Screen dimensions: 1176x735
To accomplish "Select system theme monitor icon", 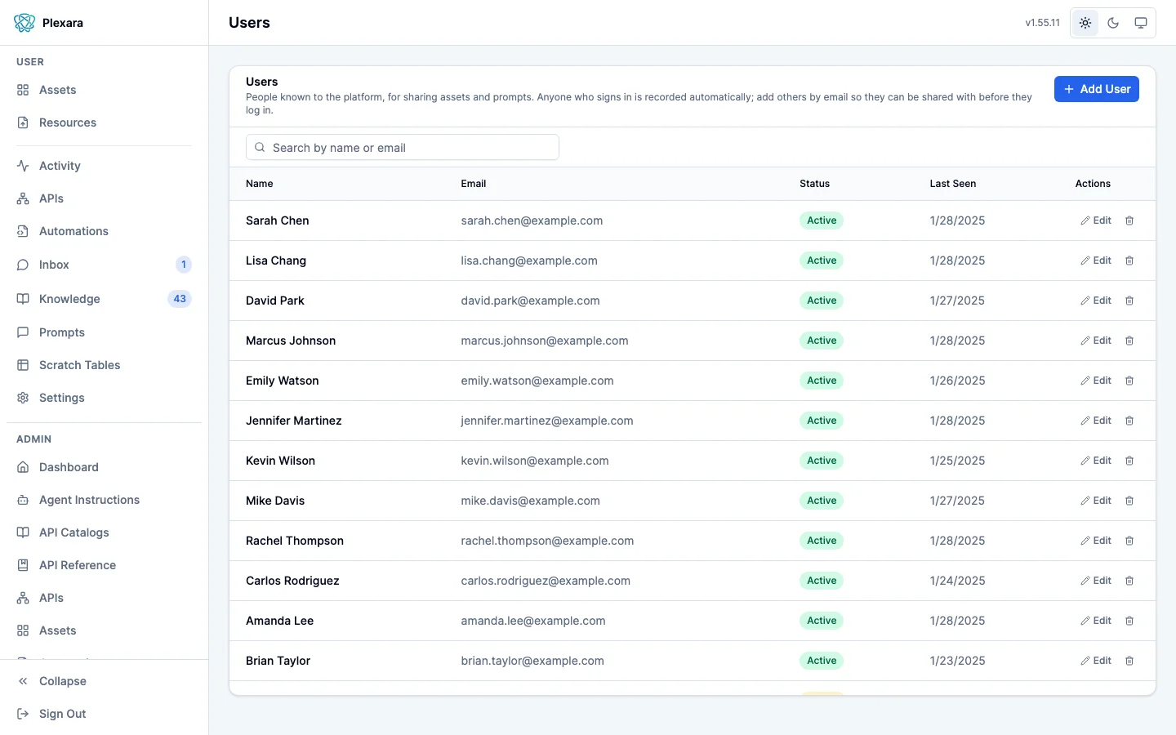I will coord(1141,23).
